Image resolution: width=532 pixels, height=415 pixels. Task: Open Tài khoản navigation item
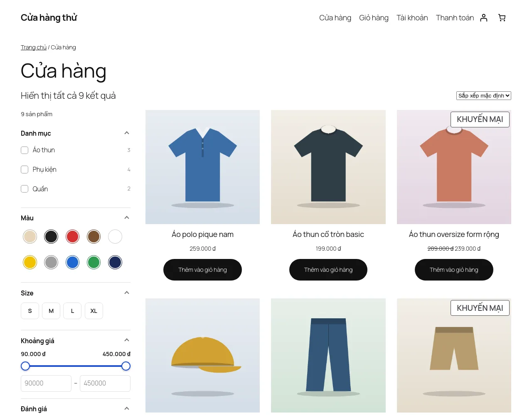tap(412, 18)
